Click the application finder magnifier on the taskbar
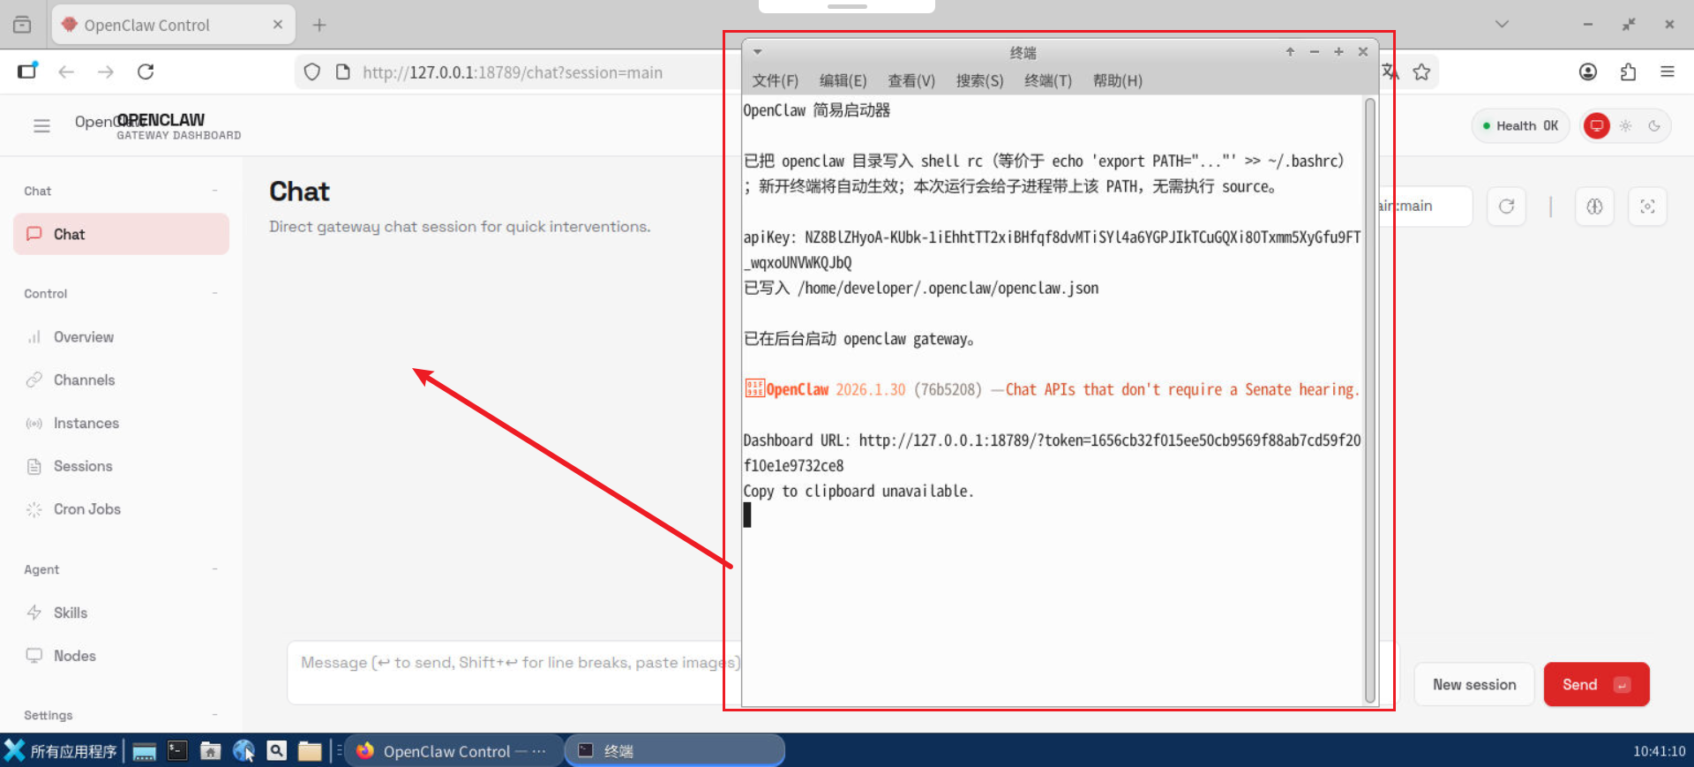Screen dimensions: 1694x767 [x=277, y=751]
